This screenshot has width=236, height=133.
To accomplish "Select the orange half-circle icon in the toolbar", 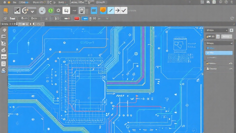I will 103,11.
